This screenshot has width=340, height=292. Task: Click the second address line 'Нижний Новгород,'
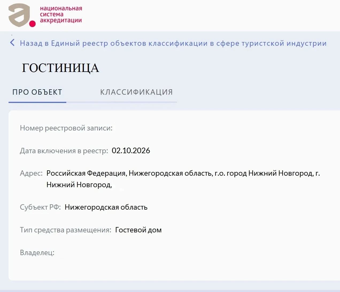coord(79,185)
